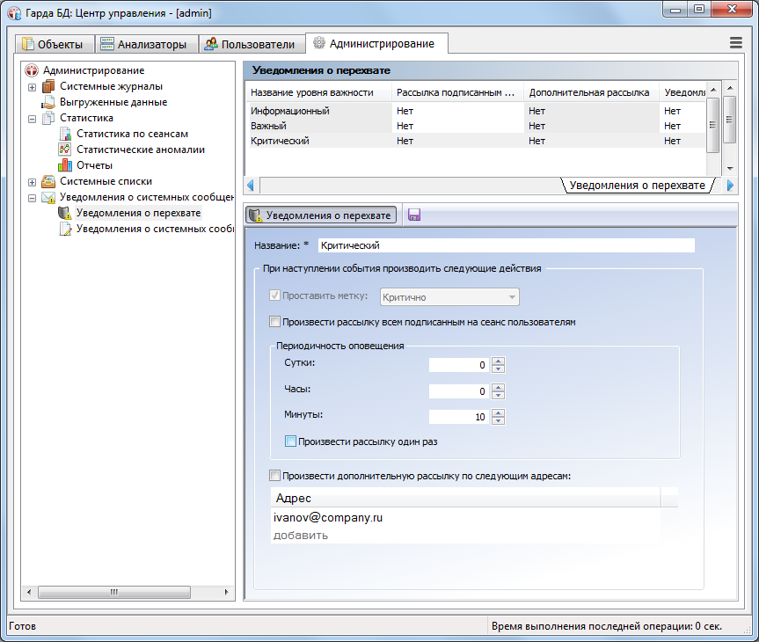Sort by Дополнительная рассылка column header
The height and width of the screenshot is (642, 759).
pos(590,92)
